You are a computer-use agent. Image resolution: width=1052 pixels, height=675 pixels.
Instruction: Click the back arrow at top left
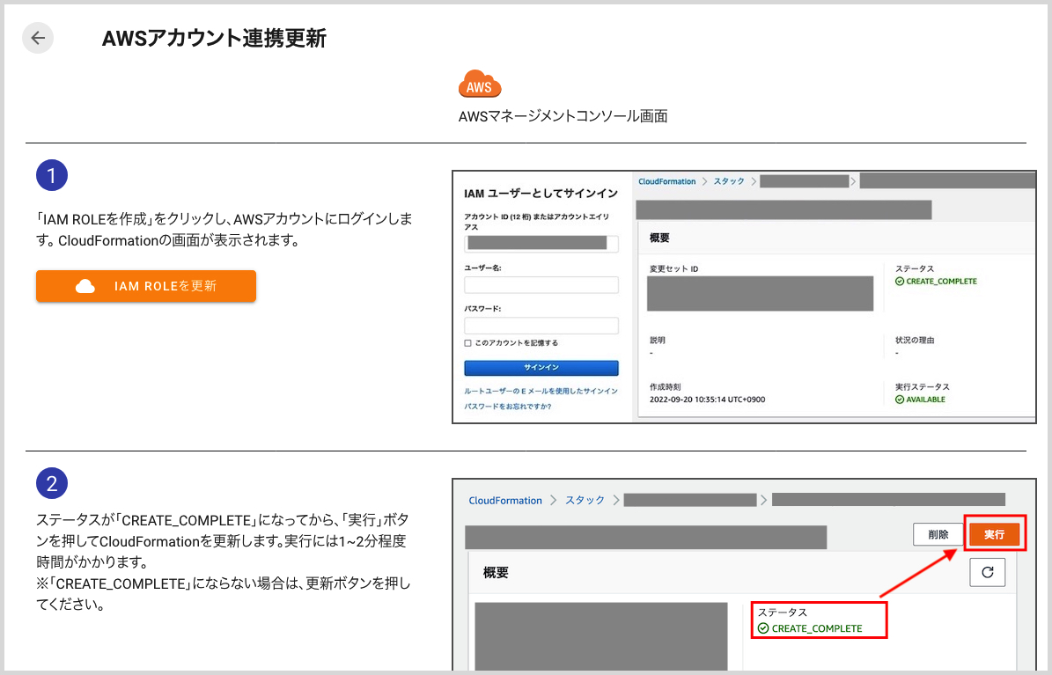pyautogui.click(x=37, y=38)
